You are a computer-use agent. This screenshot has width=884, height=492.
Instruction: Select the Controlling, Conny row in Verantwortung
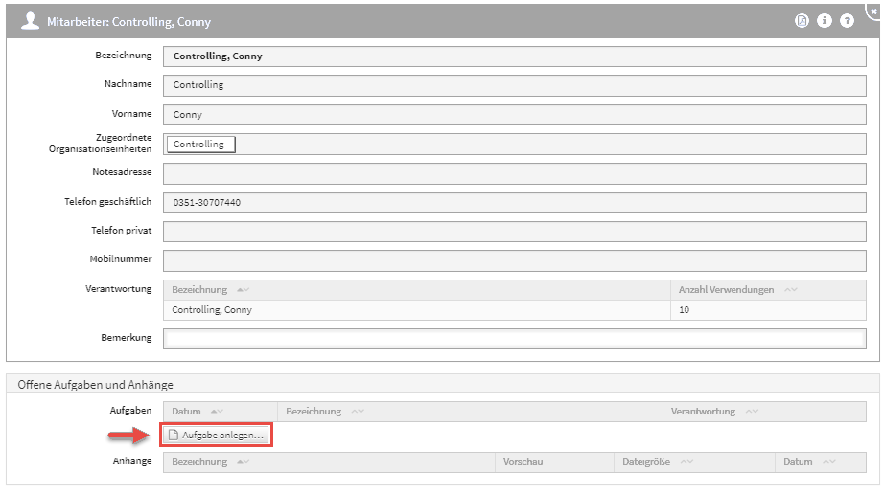point(515,310)
